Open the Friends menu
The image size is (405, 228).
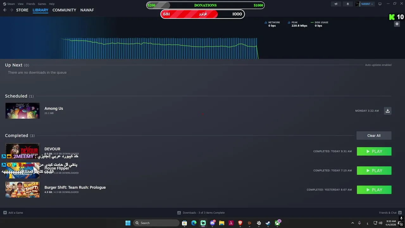pyautogui.click(x=31, y=4)
